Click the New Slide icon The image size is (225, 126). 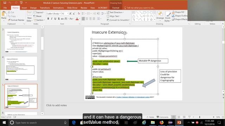30,14
